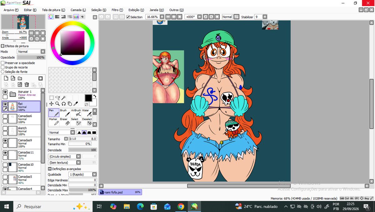Select the AirBrush tool

point(76,113)
